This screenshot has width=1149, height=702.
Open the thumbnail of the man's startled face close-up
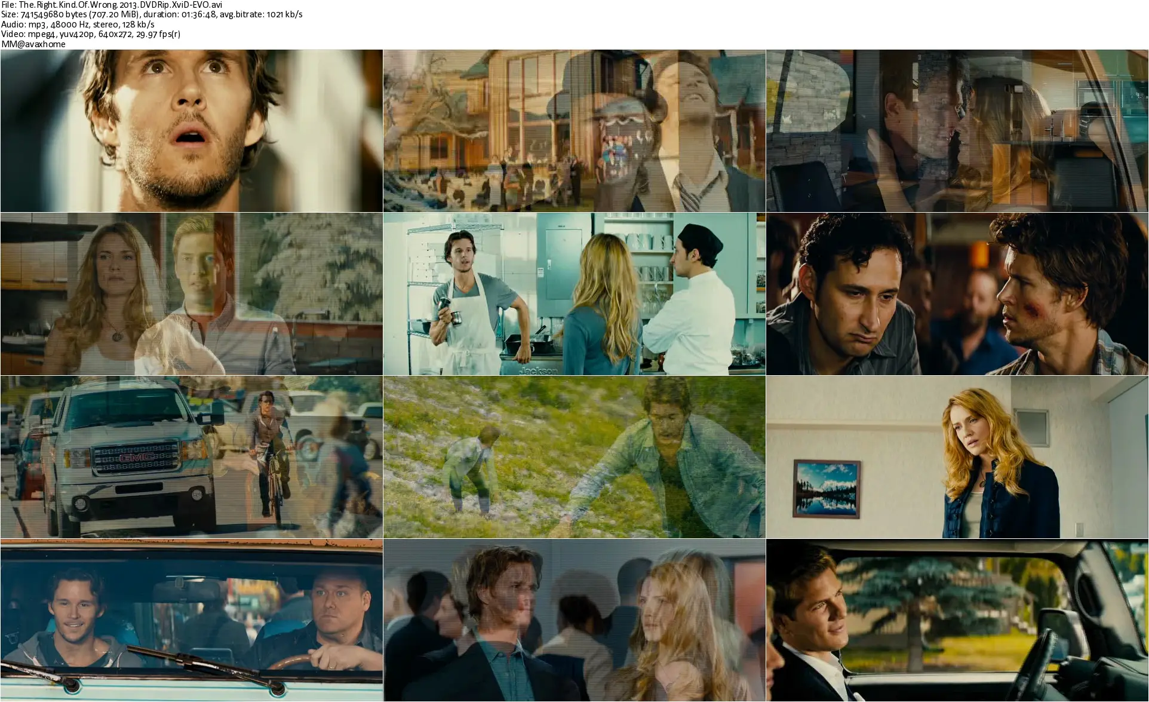click(x=191, y=131)
